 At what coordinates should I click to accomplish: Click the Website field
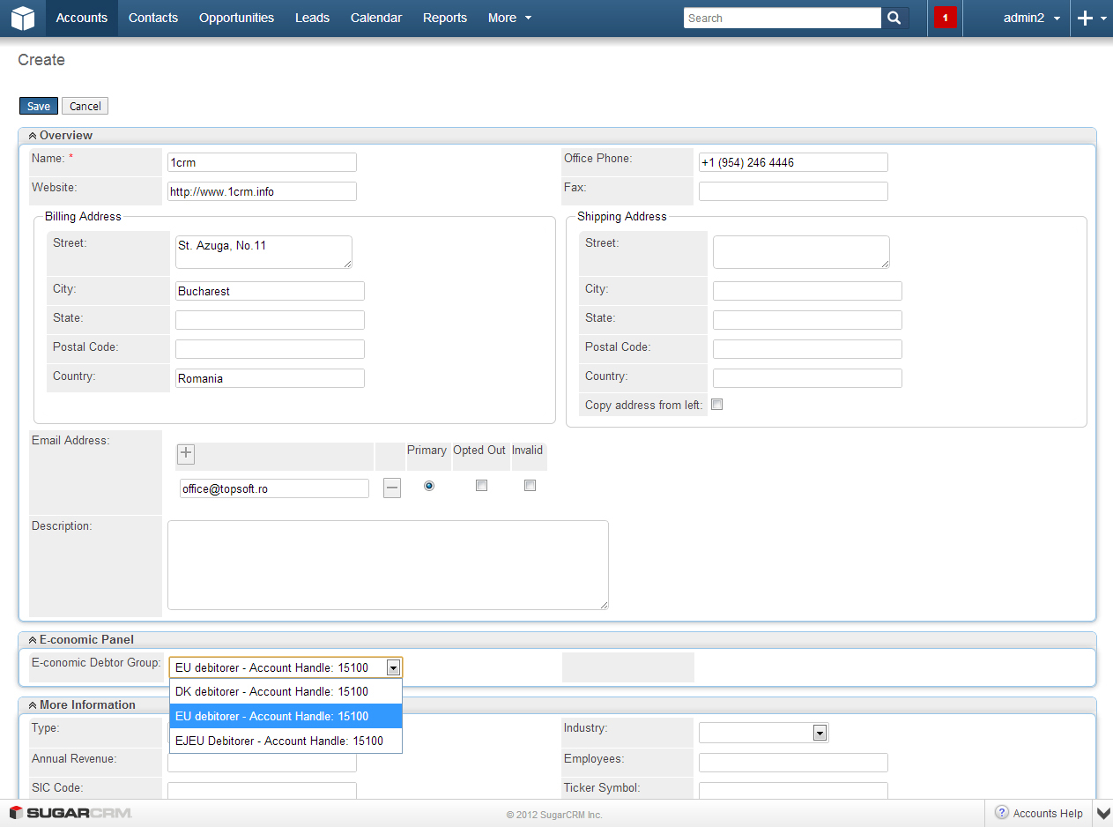click(x=262, y=191)
